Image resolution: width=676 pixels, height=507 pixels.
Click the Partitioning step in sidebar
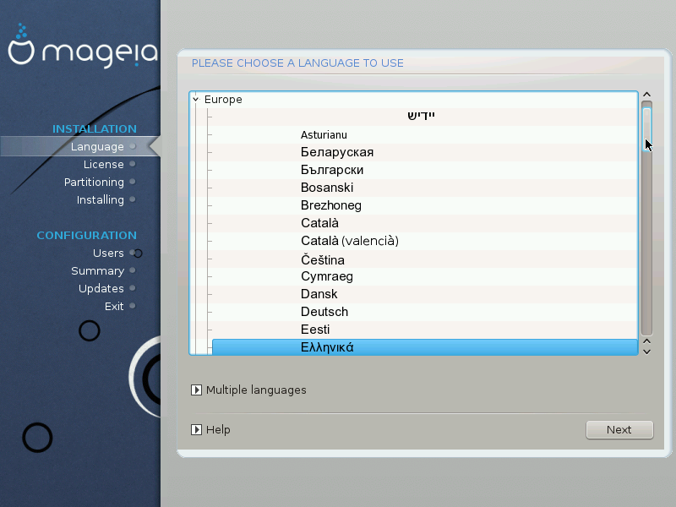click(94, 182)
